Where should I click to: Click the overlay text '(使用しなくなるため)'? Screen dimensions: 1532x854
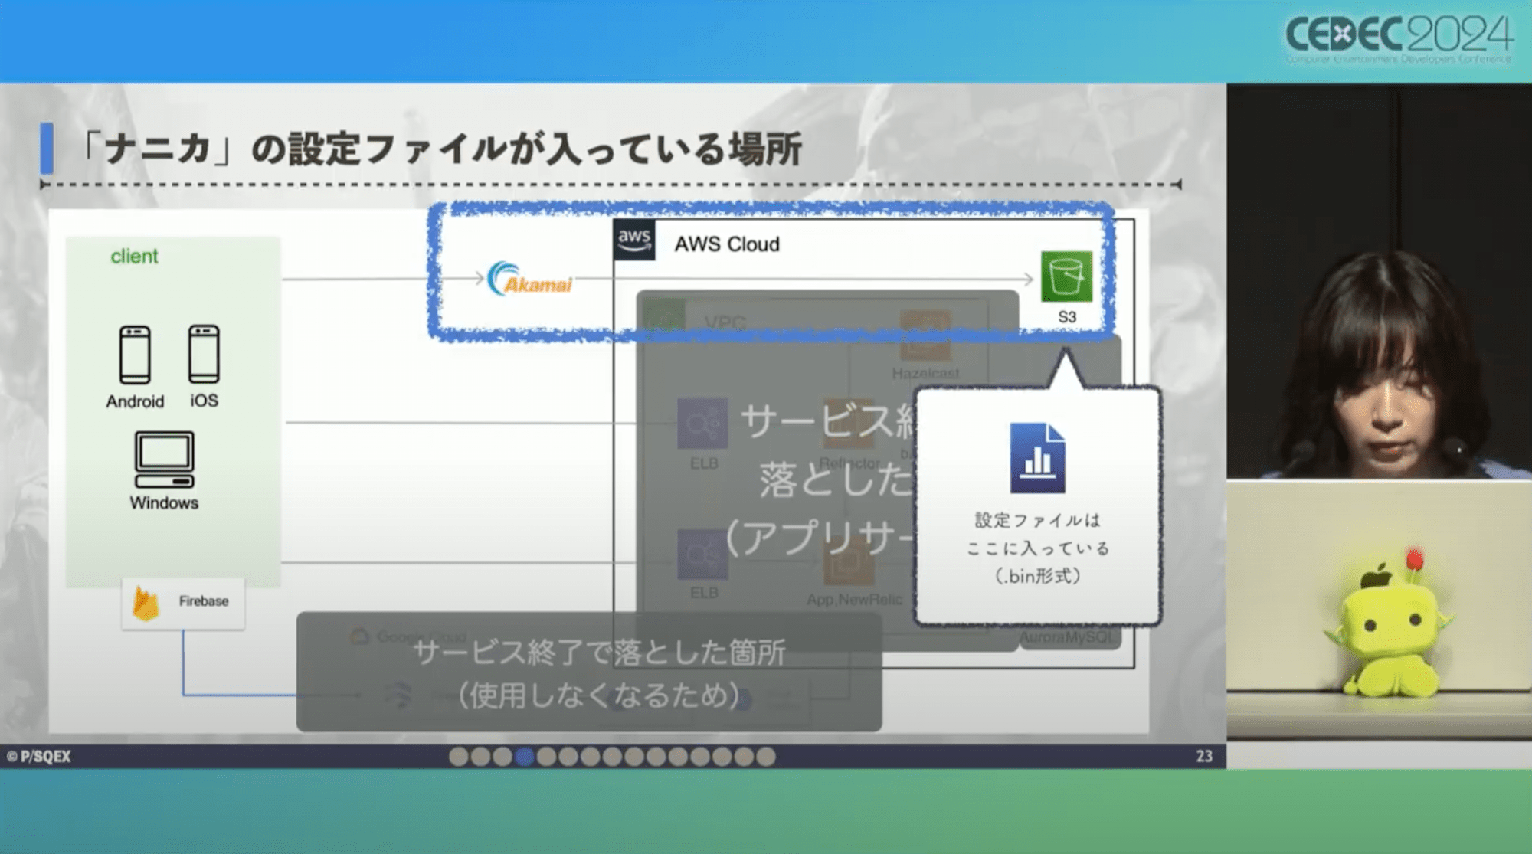coord(599,695)
